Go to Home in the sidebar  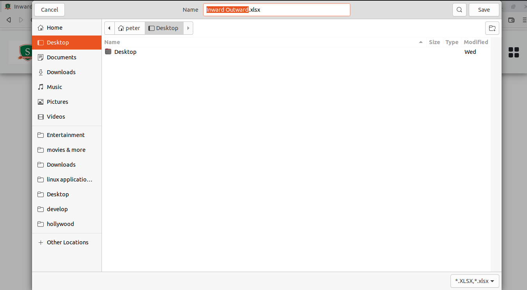click(54, 28)
